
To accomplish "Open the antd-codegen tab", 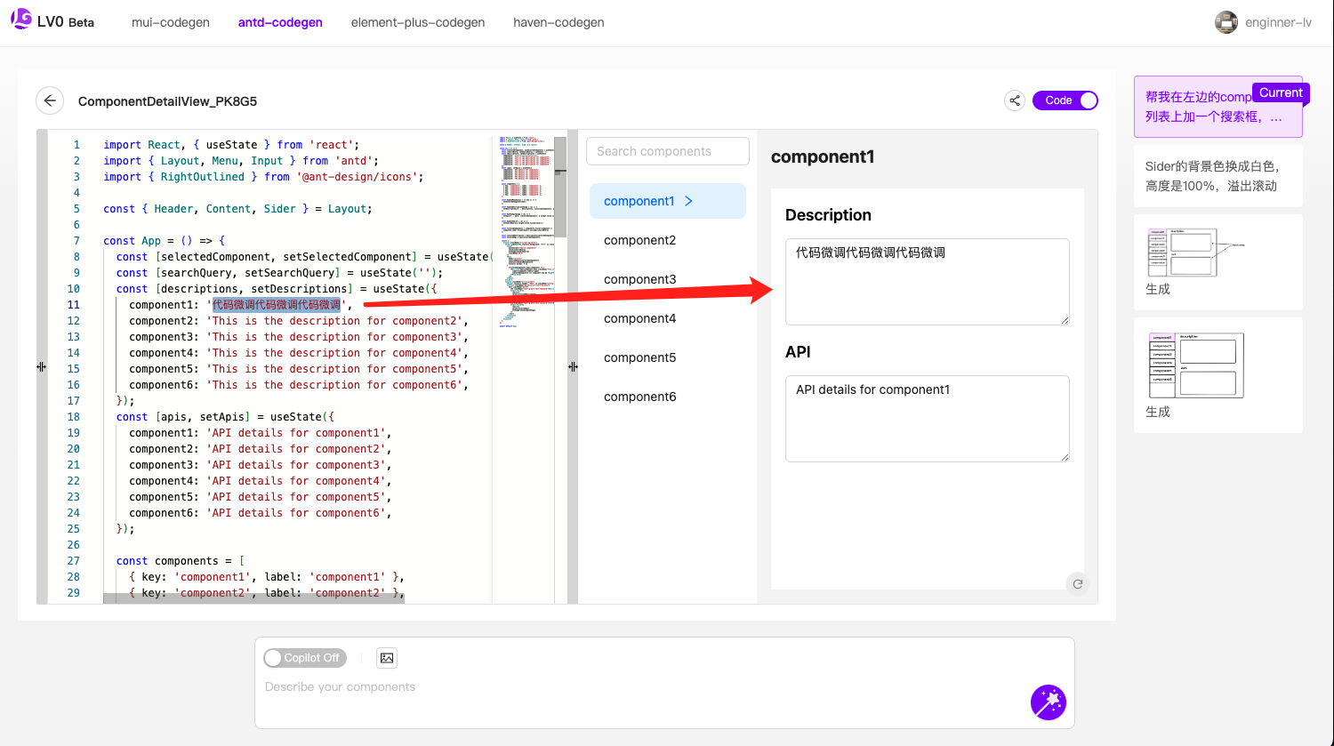I will pyautogui.click(x=280, y=22).
